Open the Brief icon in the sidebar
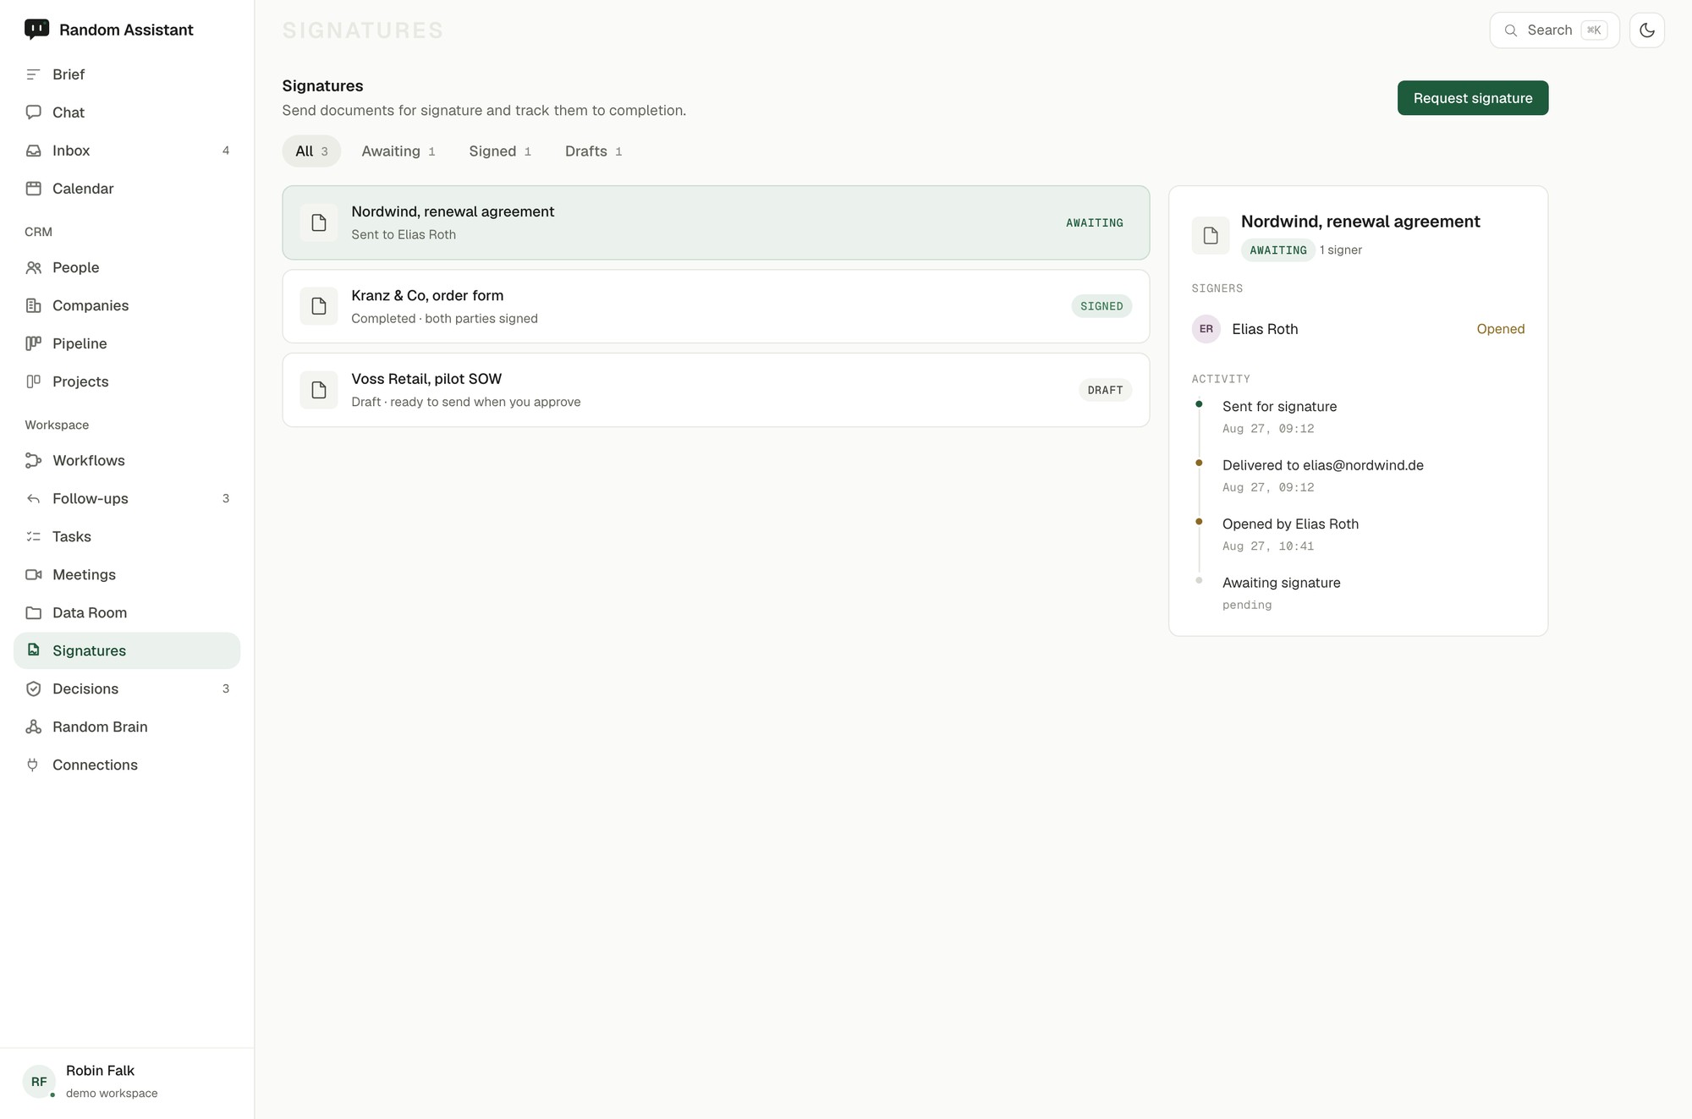 click(34, 74)
